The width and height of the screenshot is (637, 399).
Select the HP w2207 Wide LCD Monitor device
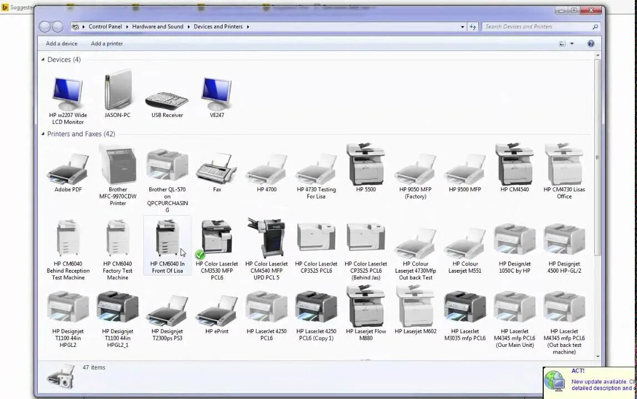click(x=68, y=100)
